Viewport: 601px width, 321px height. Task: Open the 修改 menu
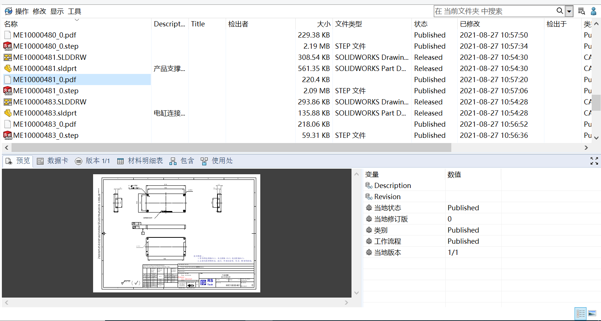[39, 11]
